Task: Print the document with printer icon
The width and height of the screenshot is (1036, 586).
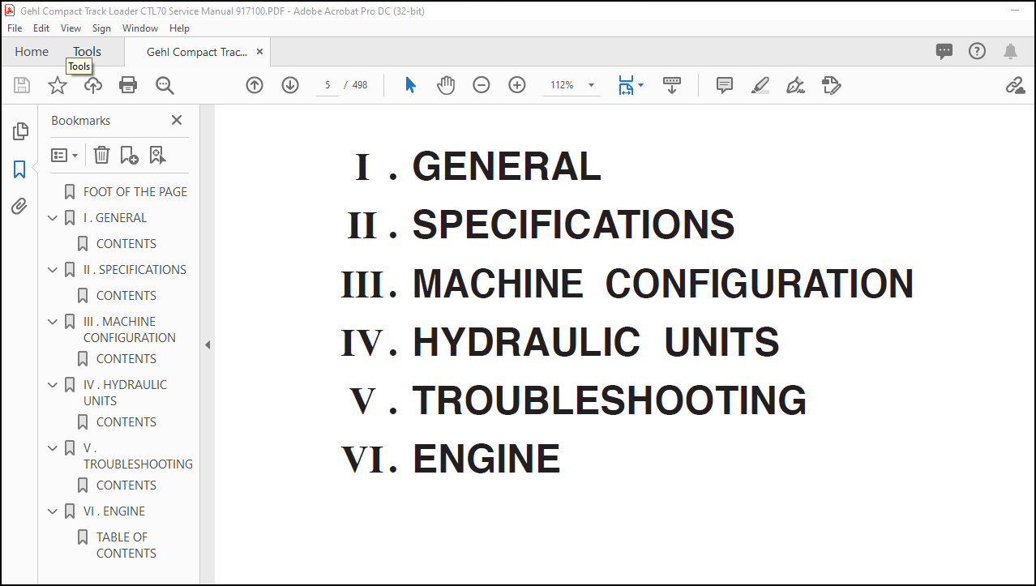Action: pyautogui.click(x=128, y=85)
